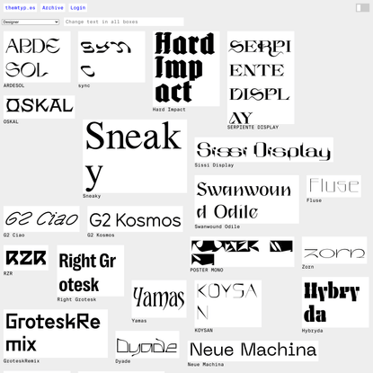Select the Sneaky font preview box

pos(135,156)
